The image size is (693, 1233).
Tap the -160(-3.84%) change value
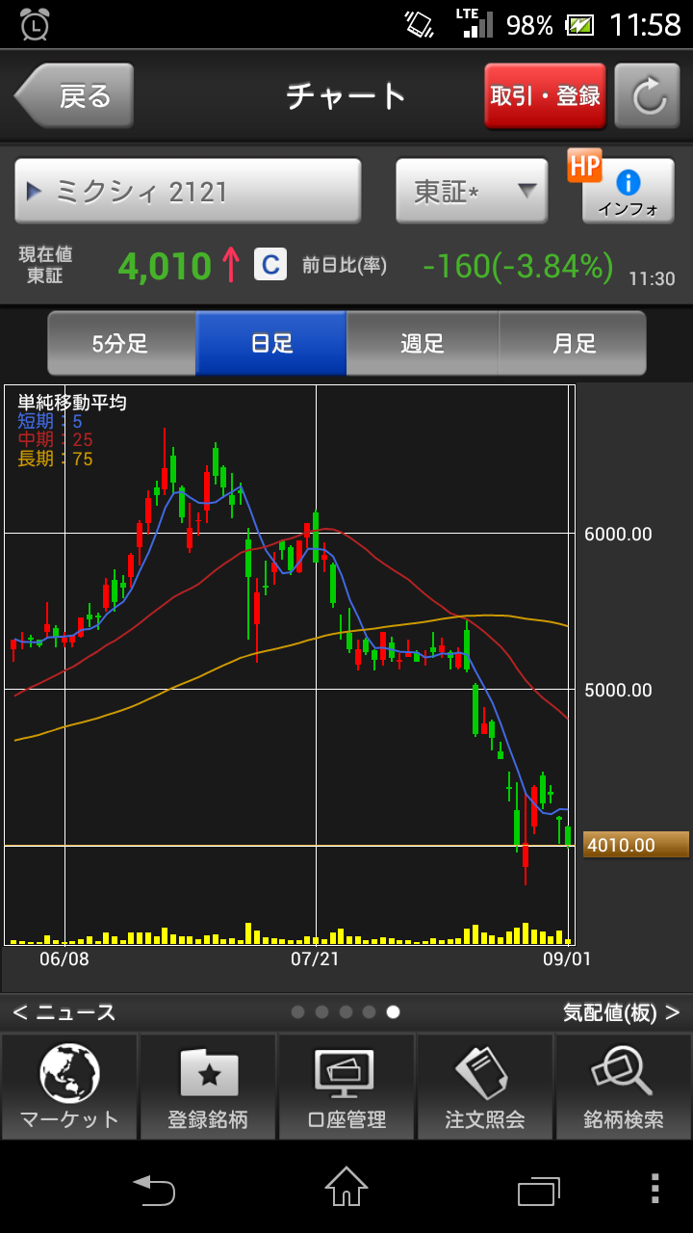point(518,266)
